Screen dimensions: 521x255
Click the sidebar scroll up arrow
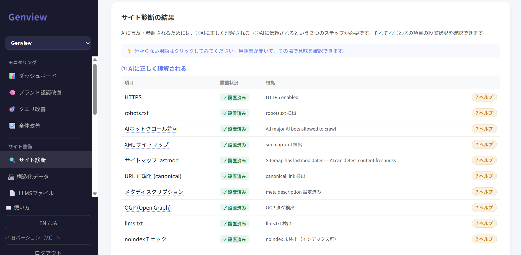[95, 60]
